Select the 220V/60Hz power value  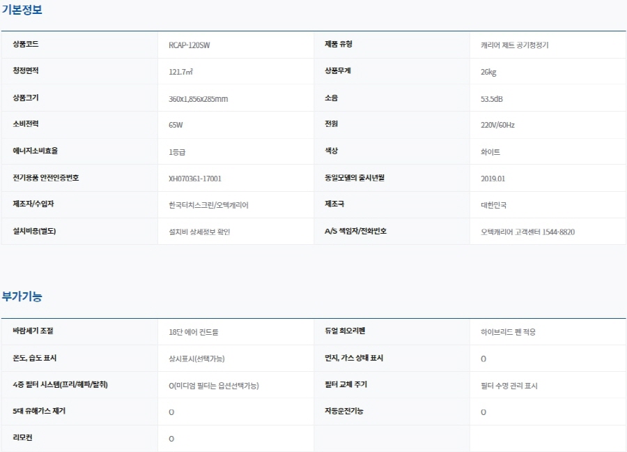tap(497, 126)
